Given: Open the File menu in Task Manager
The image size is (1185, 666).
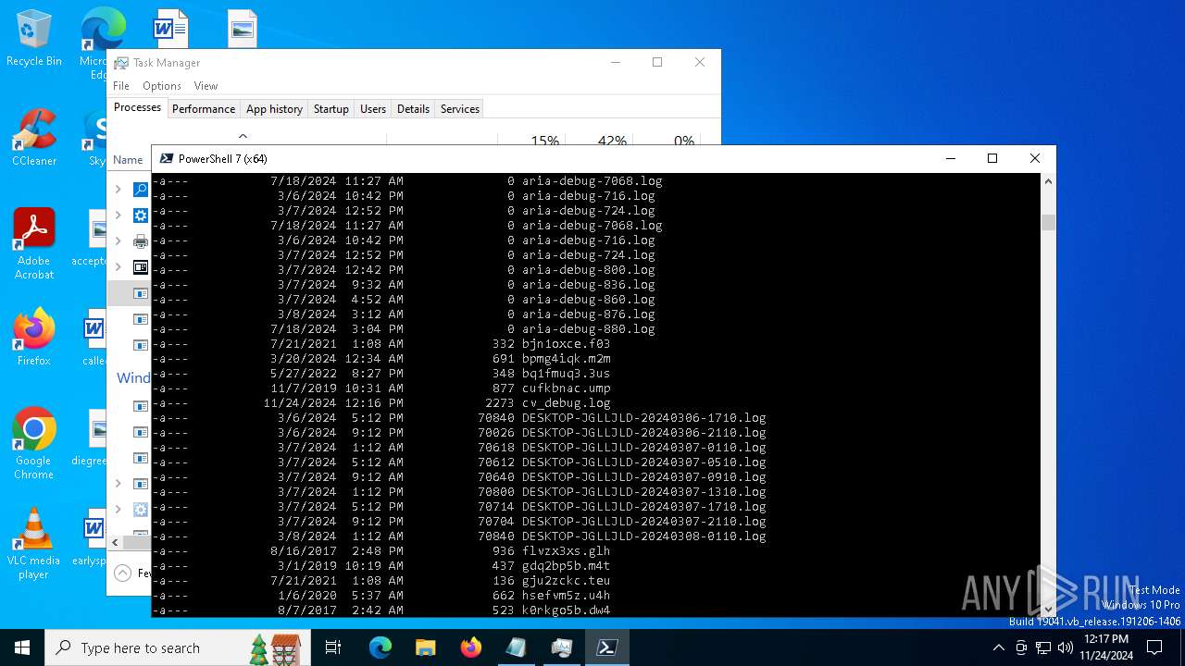Looking at the screenshot, I should point(121,86).
